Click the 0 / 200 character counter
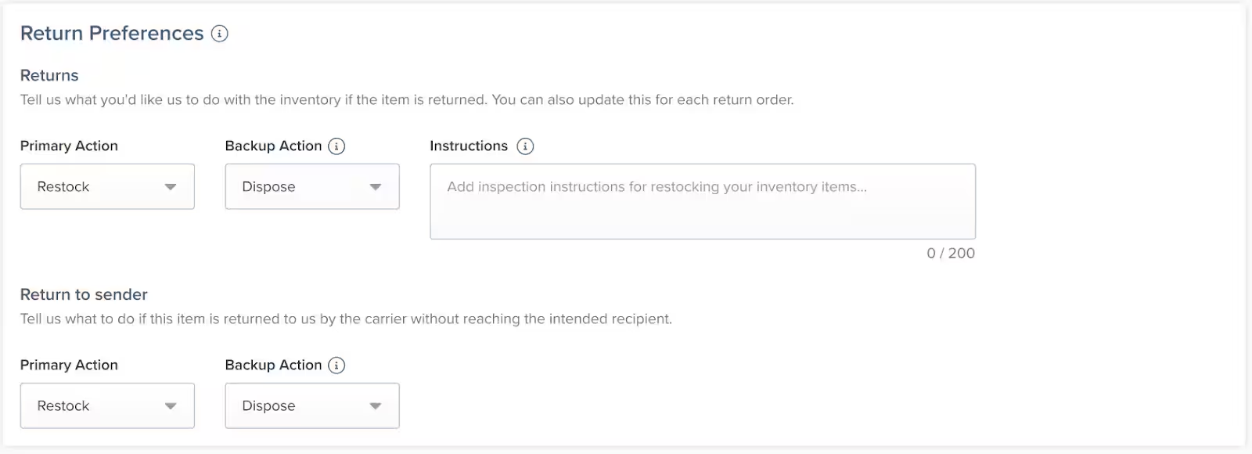 pos(951,253)
